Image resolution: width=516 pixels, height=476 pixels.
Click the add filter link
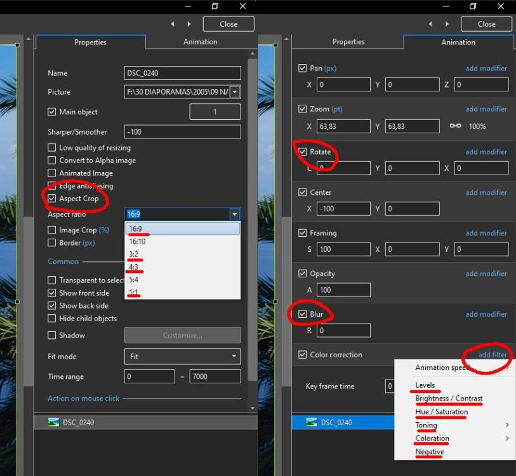coord(493,355)
